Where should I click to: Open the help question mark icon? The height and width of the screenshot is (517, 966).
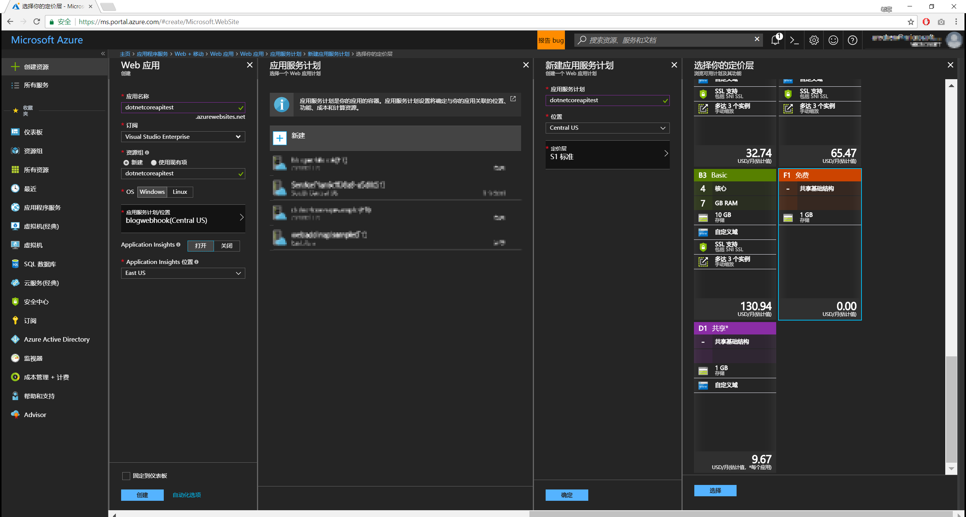point(852,40)
